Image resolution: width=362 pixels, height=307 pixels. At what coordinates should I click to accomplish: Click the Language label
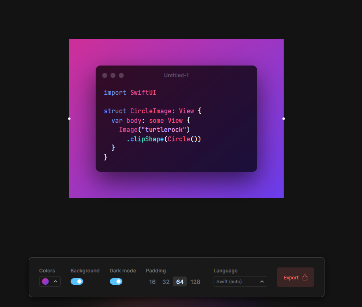(x=226, y=270)
